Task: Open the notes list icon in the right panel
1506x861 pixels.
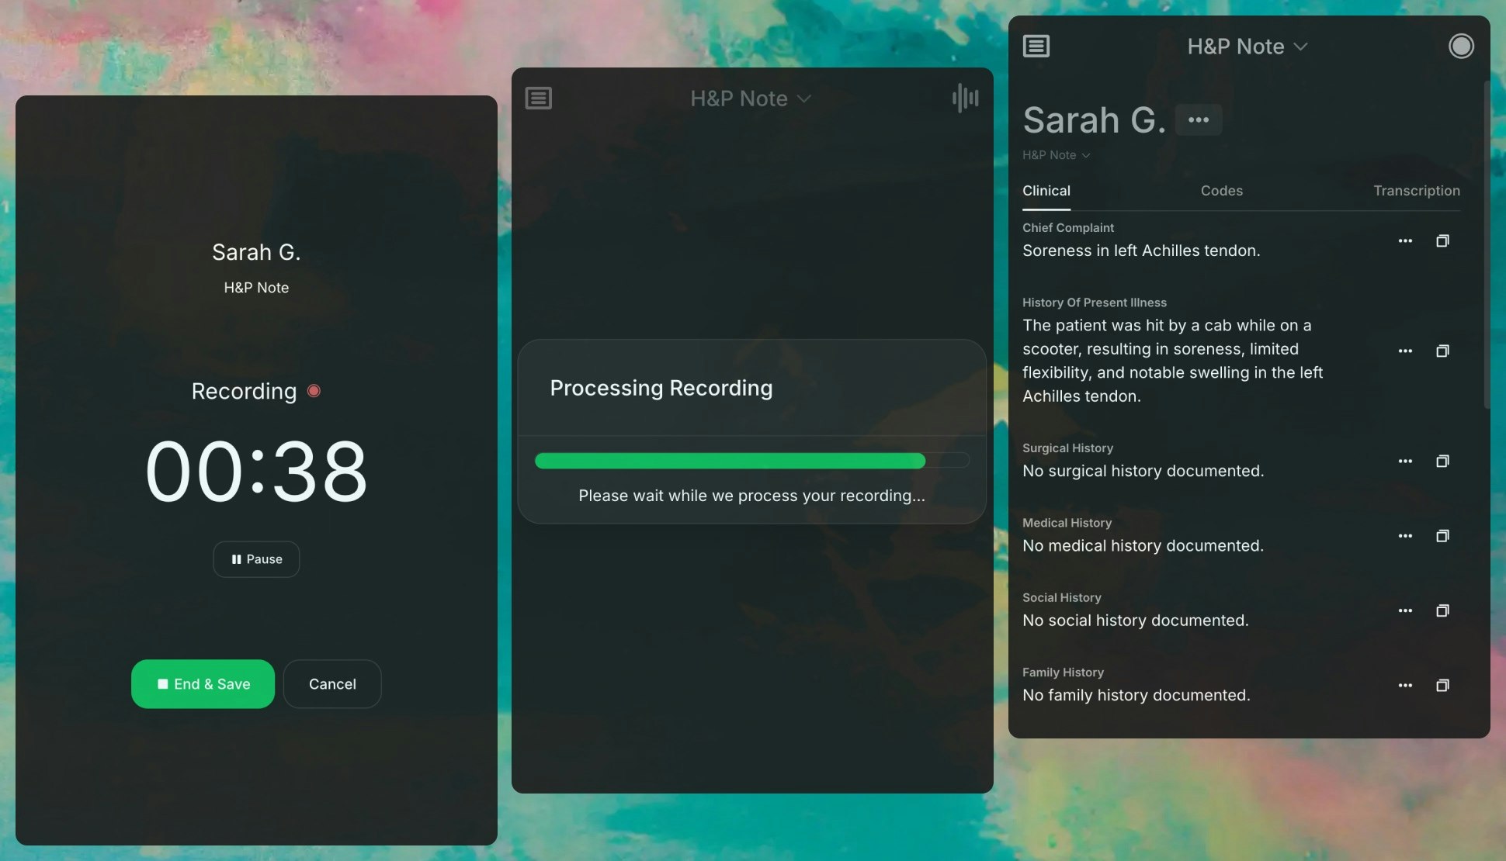Action: (x=1036, y=47)
